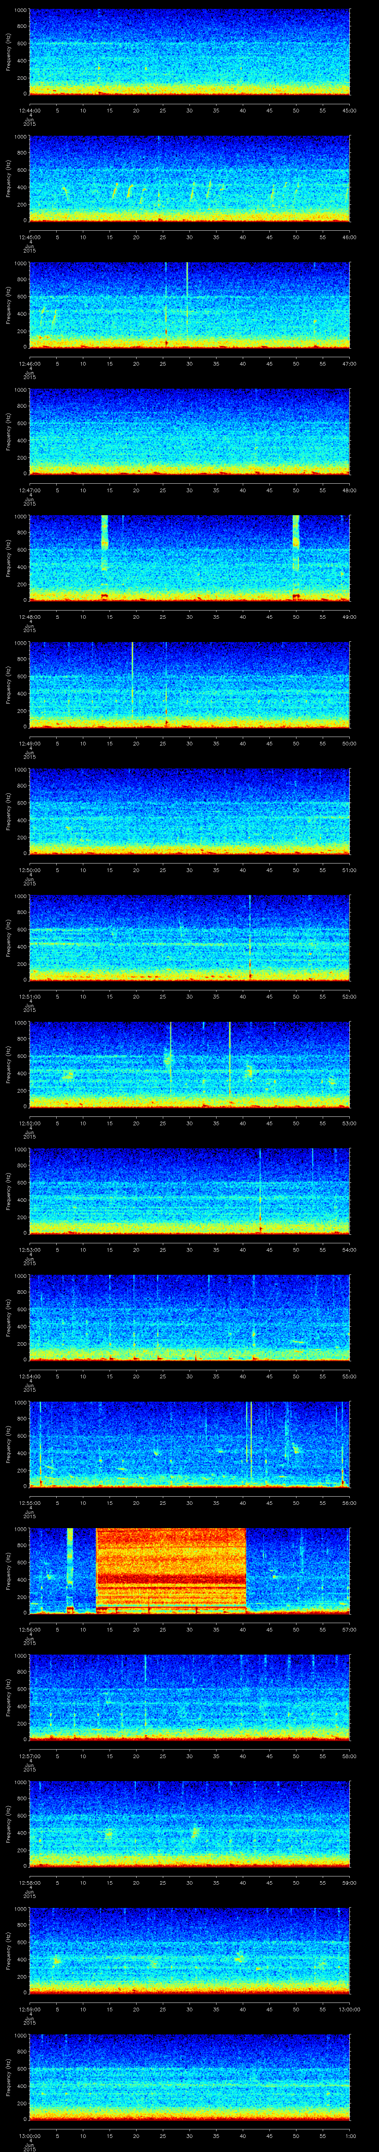Image resolution: width=379 pixels, height=2152 pixels.
Task: Click the 12:57:00 start time label
Action: click(x=29, y=1755)
